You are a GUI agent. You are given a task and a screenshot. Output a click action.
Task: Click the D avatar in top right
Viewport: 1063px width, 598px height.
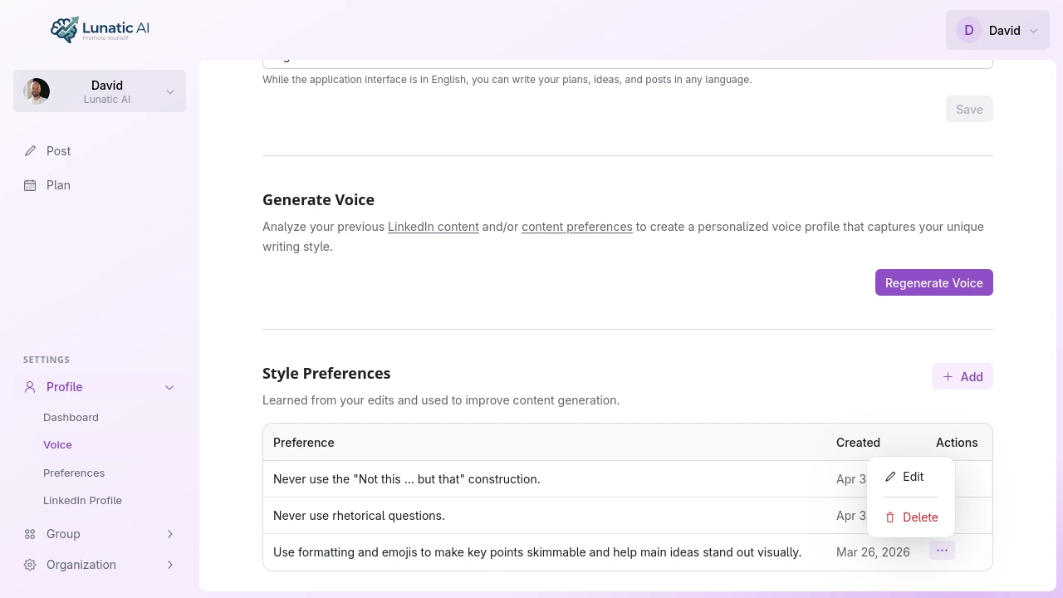(968, 31)
